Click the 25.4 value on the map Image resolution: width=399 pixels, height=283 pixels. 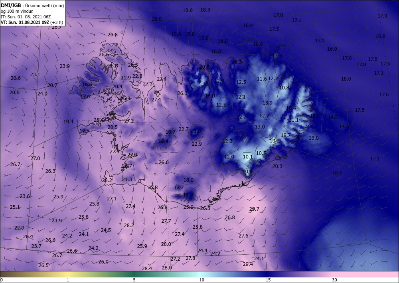99,120
